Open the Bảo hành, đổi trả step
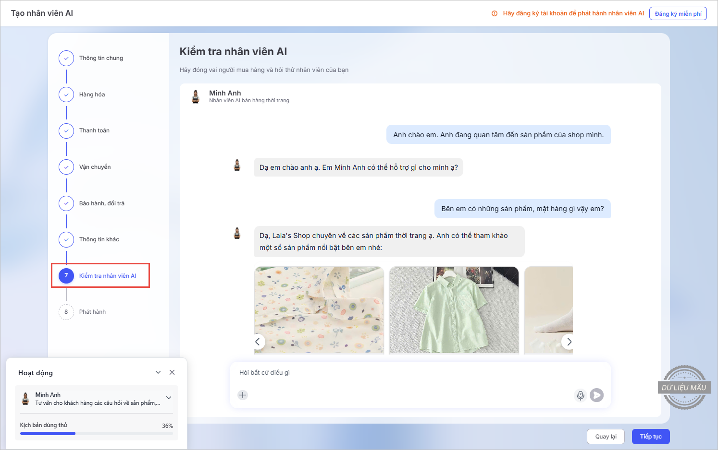This screenshot has height=450, width=718. [101, 203]
